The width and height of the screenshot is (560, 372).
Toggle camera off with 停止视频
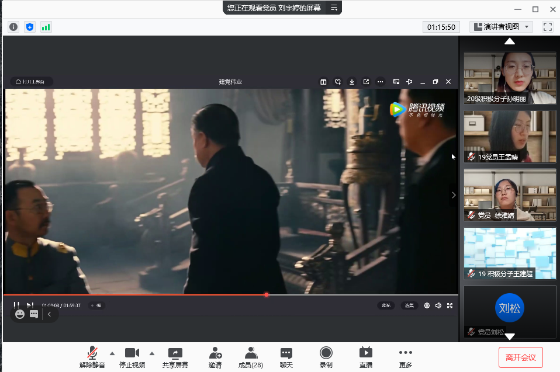click(x=132, y=353)
